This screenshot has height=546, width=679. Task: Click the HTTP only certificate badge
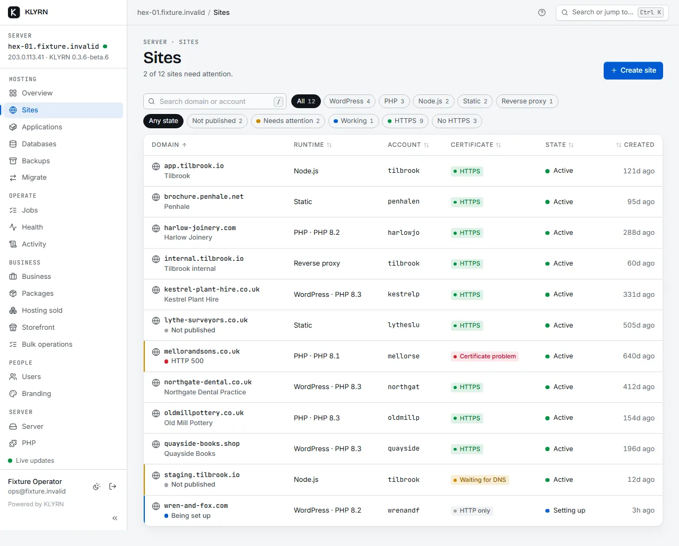(x=472, y=510)
